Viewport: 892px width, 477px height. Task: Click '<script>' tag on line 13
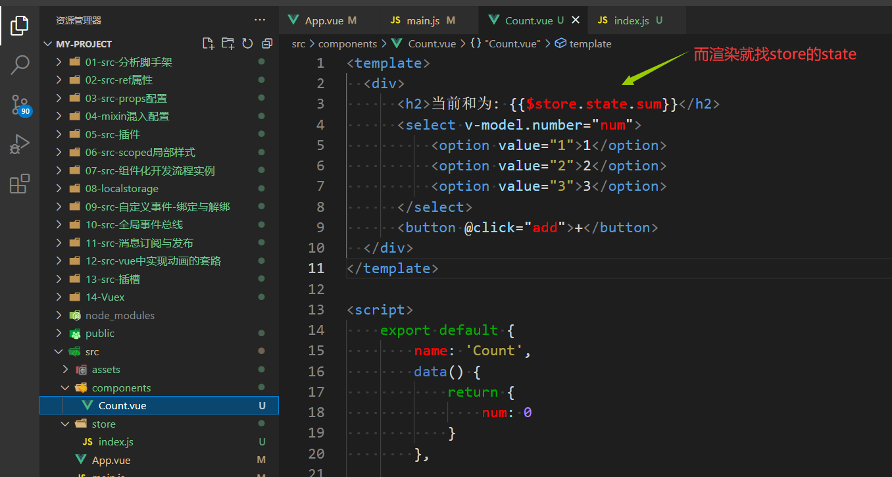[380, 309]
